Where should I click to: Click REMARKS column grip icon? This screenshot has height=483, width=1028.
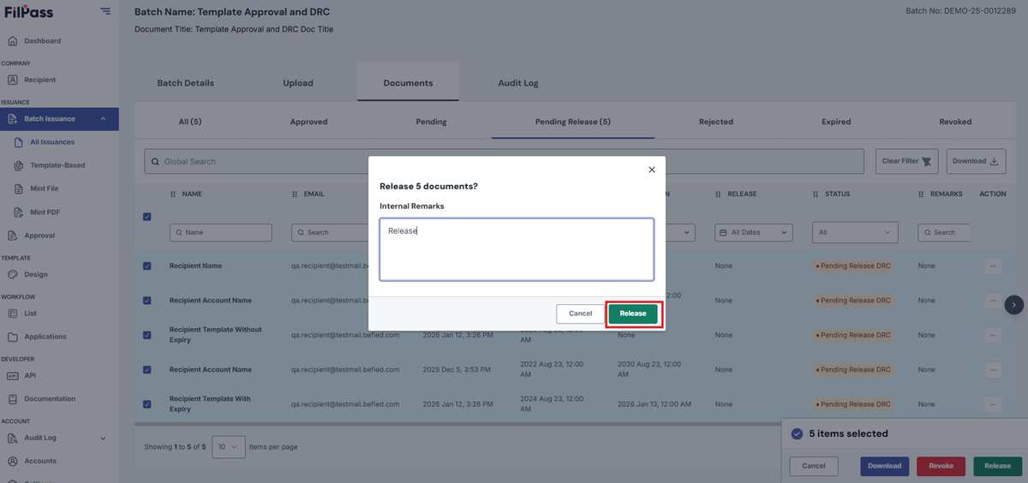pos(922,194)
